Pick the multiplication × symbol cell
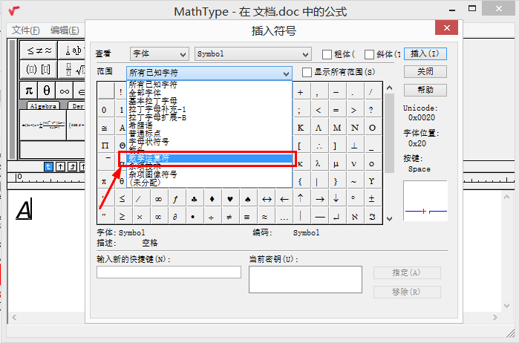 (140, 217)
